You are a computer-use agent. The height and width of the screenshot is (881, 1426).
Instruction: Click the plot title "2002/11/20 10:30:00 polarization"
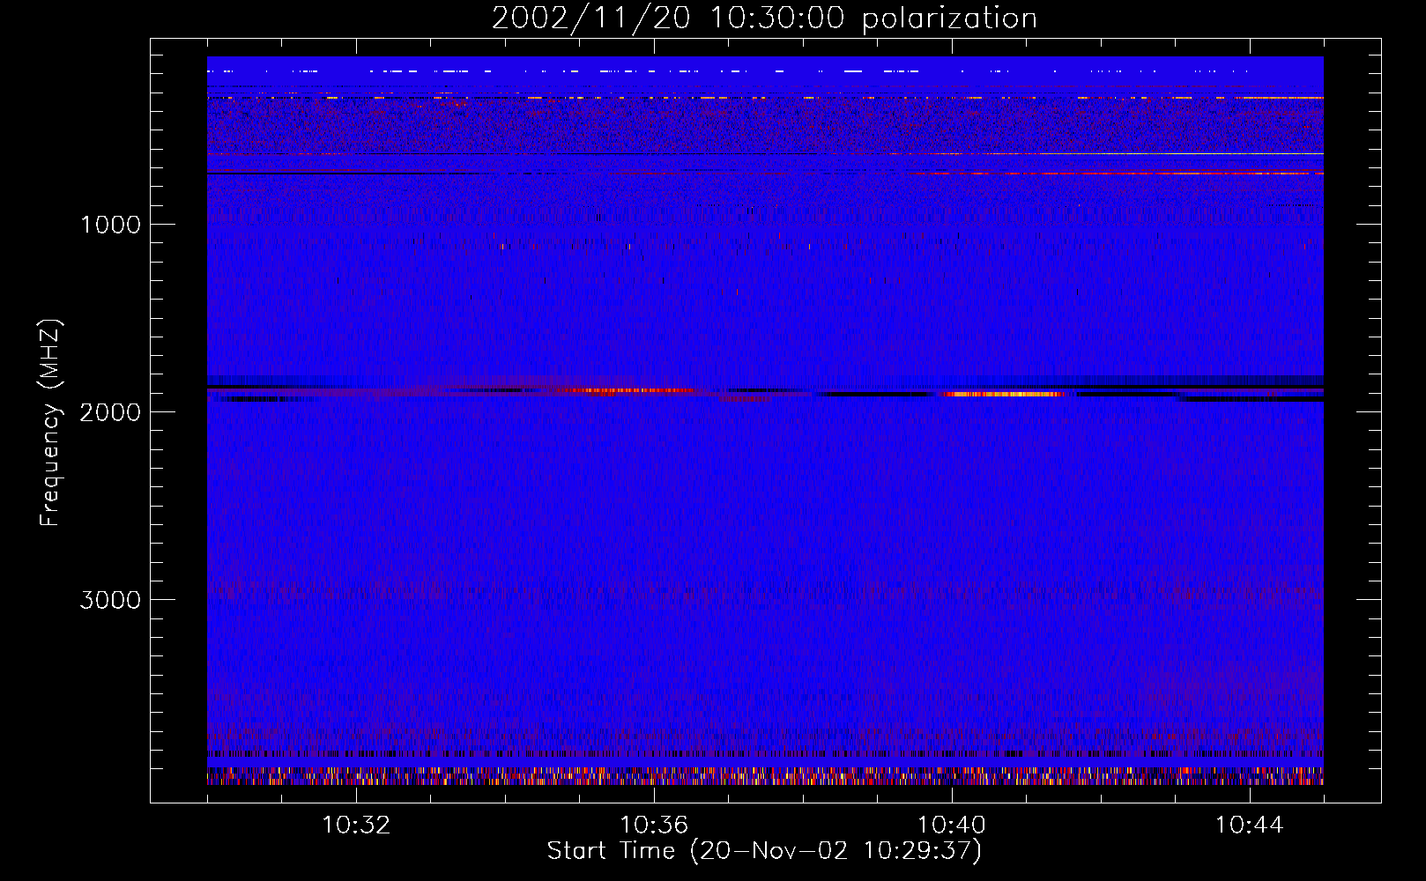coord(764,18)
